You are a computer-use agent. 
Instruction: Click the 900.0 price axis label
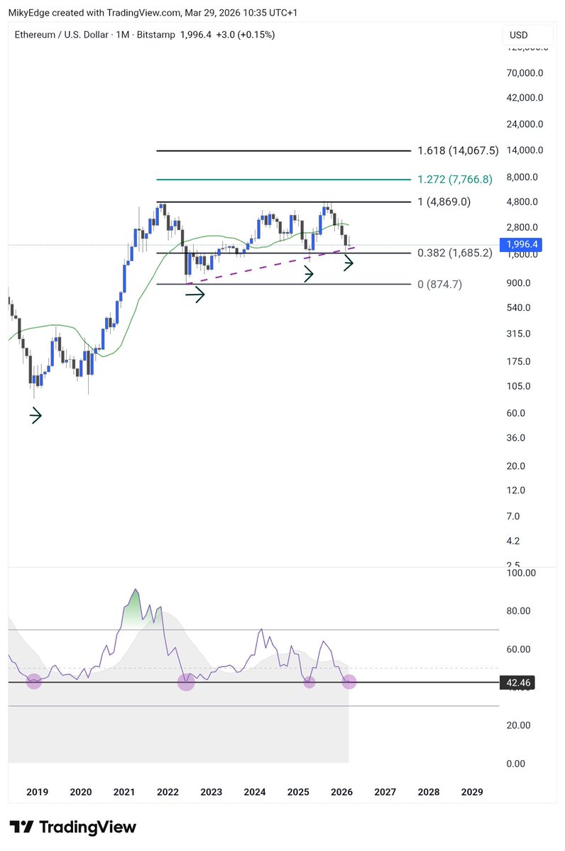pyautogui.click(x=518, y=282)
